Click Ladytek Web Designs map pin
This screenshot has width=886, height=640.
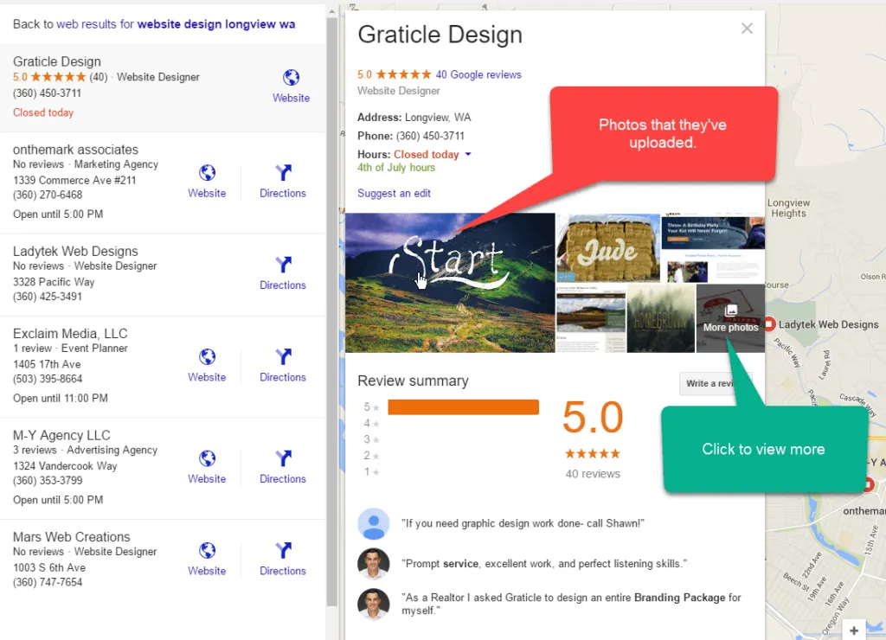pyautogui.click(x=769, y=324)
